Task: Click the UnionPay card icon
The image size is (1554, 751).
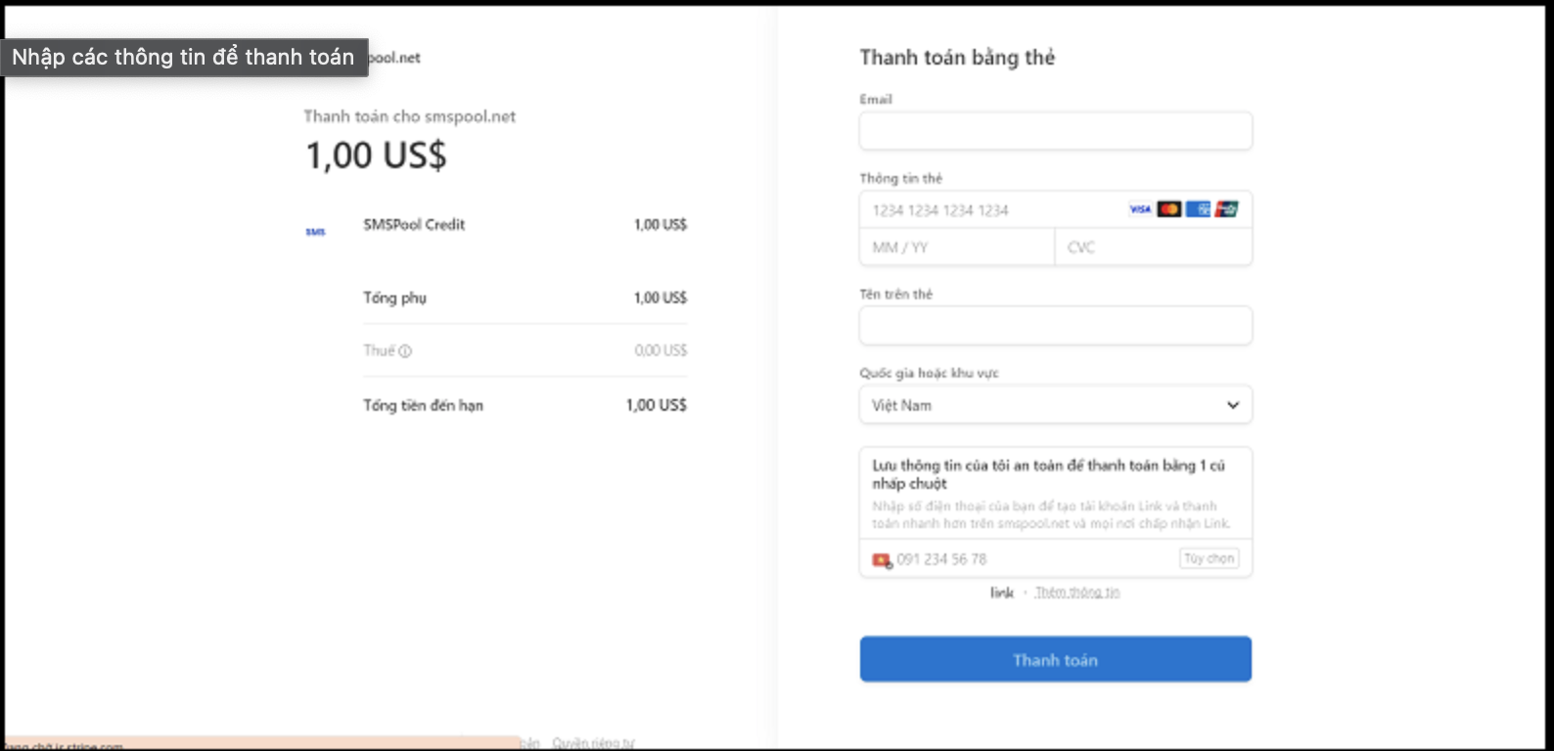Action: coord(1226,209)
